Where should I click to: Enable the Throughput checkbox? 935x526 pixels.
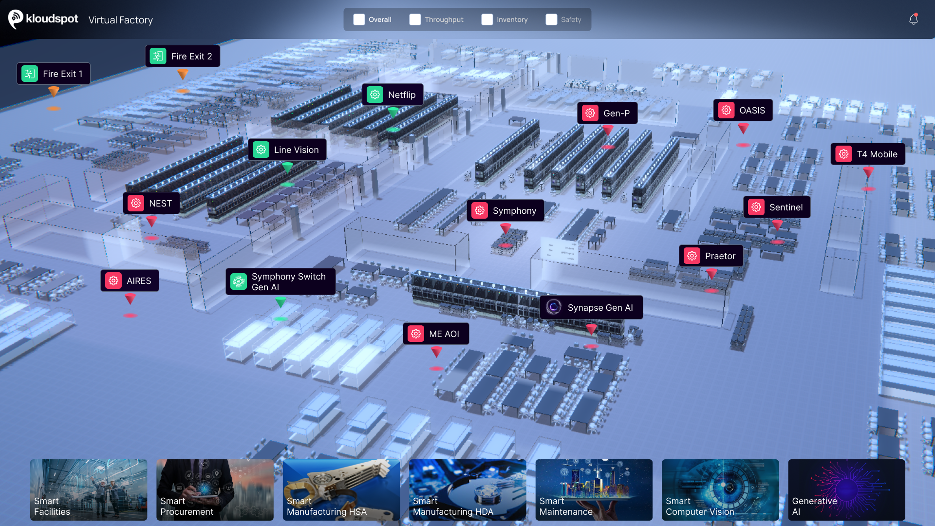pos(415,19)
